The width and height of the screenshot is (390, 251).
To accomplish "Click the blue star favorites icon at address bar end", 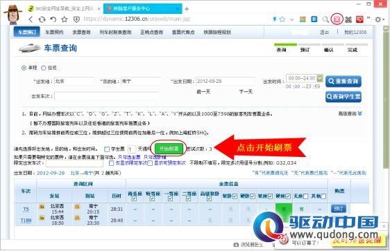I will pos(282,19).
